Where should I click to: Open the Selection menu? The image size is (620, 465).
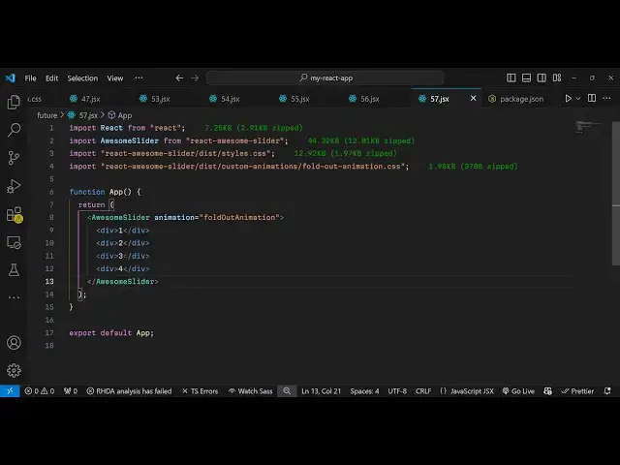click(x=82, y=78)
